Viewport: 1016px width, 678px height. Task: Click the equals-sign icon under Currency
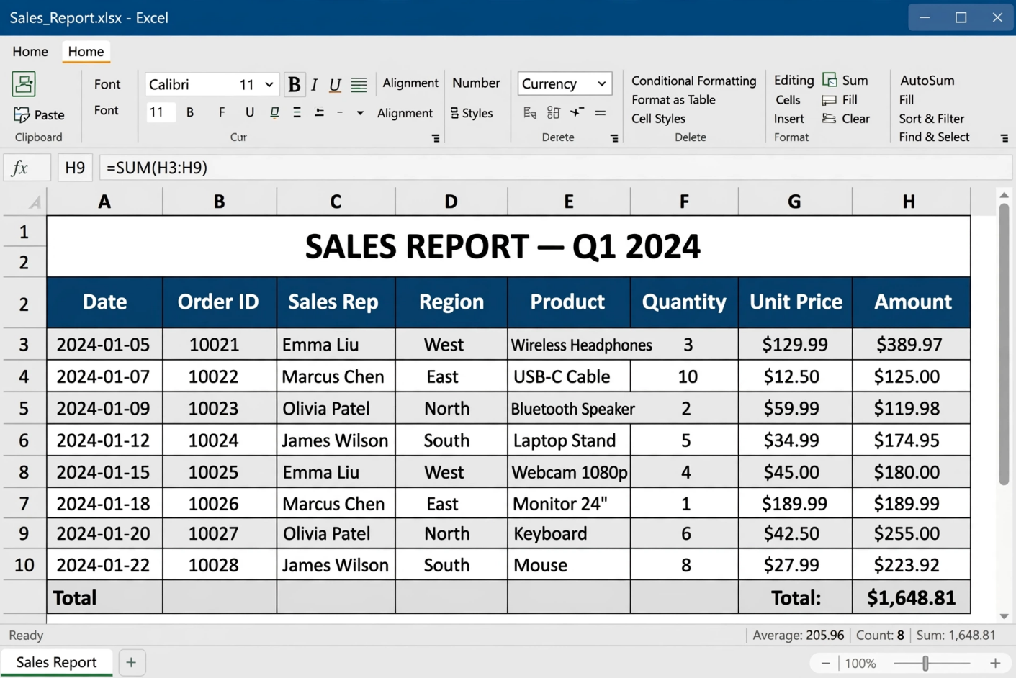click(x=601, y=113)
